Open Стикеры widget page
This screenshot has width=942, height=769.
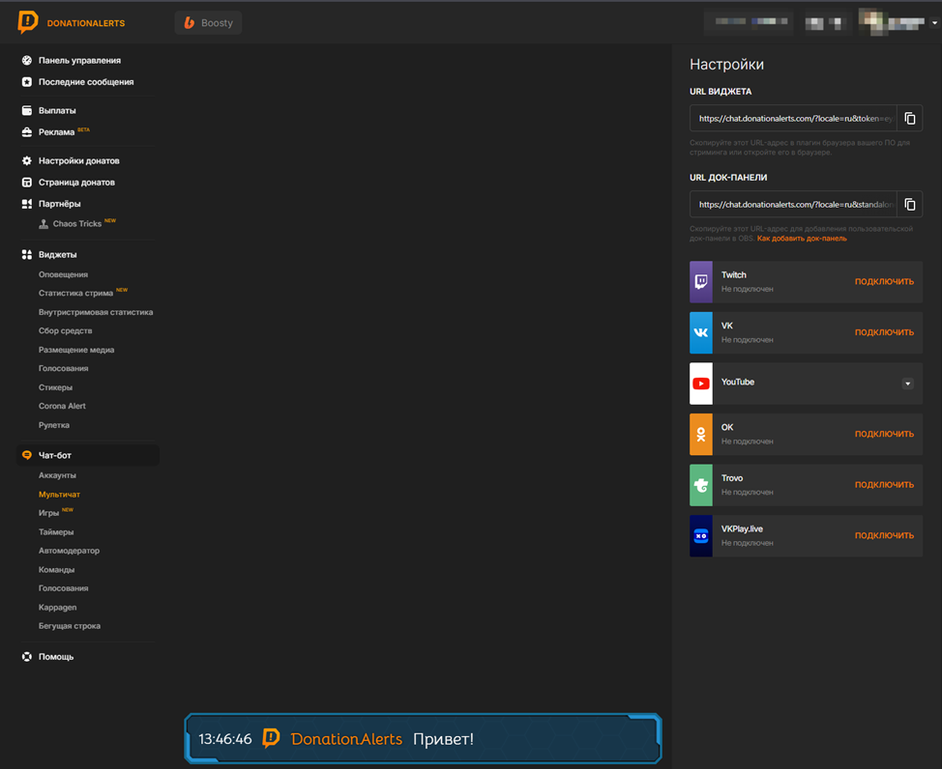[x=55, y=387]
